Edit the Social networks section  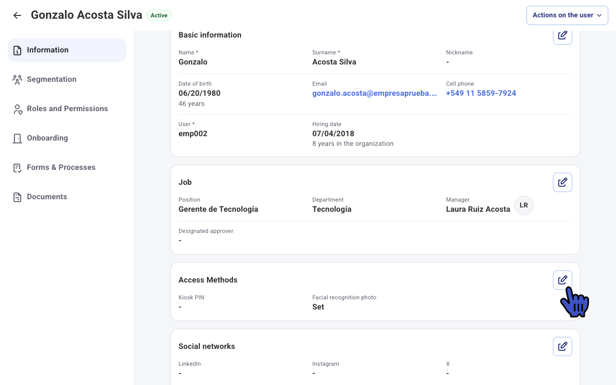coord(563,346)
